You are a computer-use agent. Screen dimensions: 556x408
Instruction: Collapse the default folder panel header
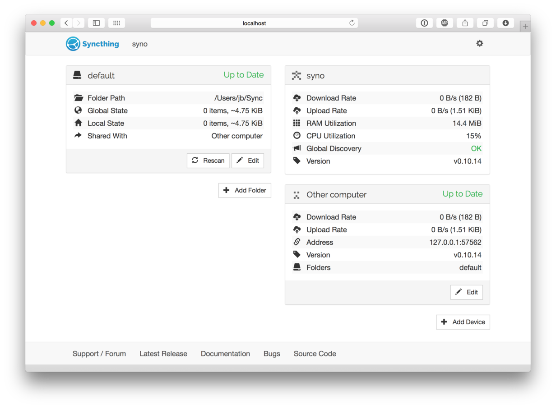153,75
